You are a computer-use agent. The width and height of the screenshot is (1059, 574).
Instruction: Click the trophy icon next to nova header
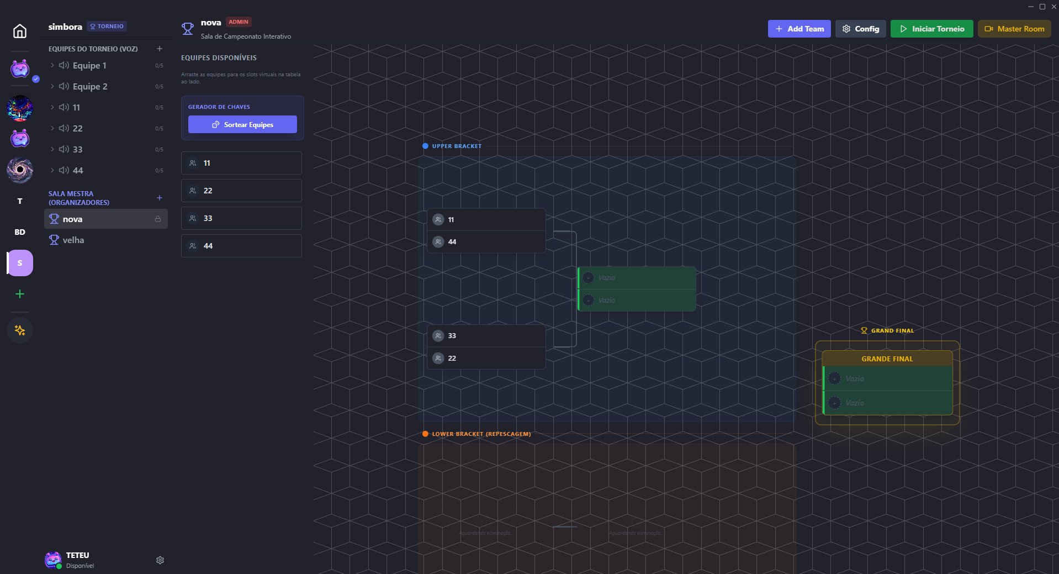pyautogui.click(x=188, y=29)
